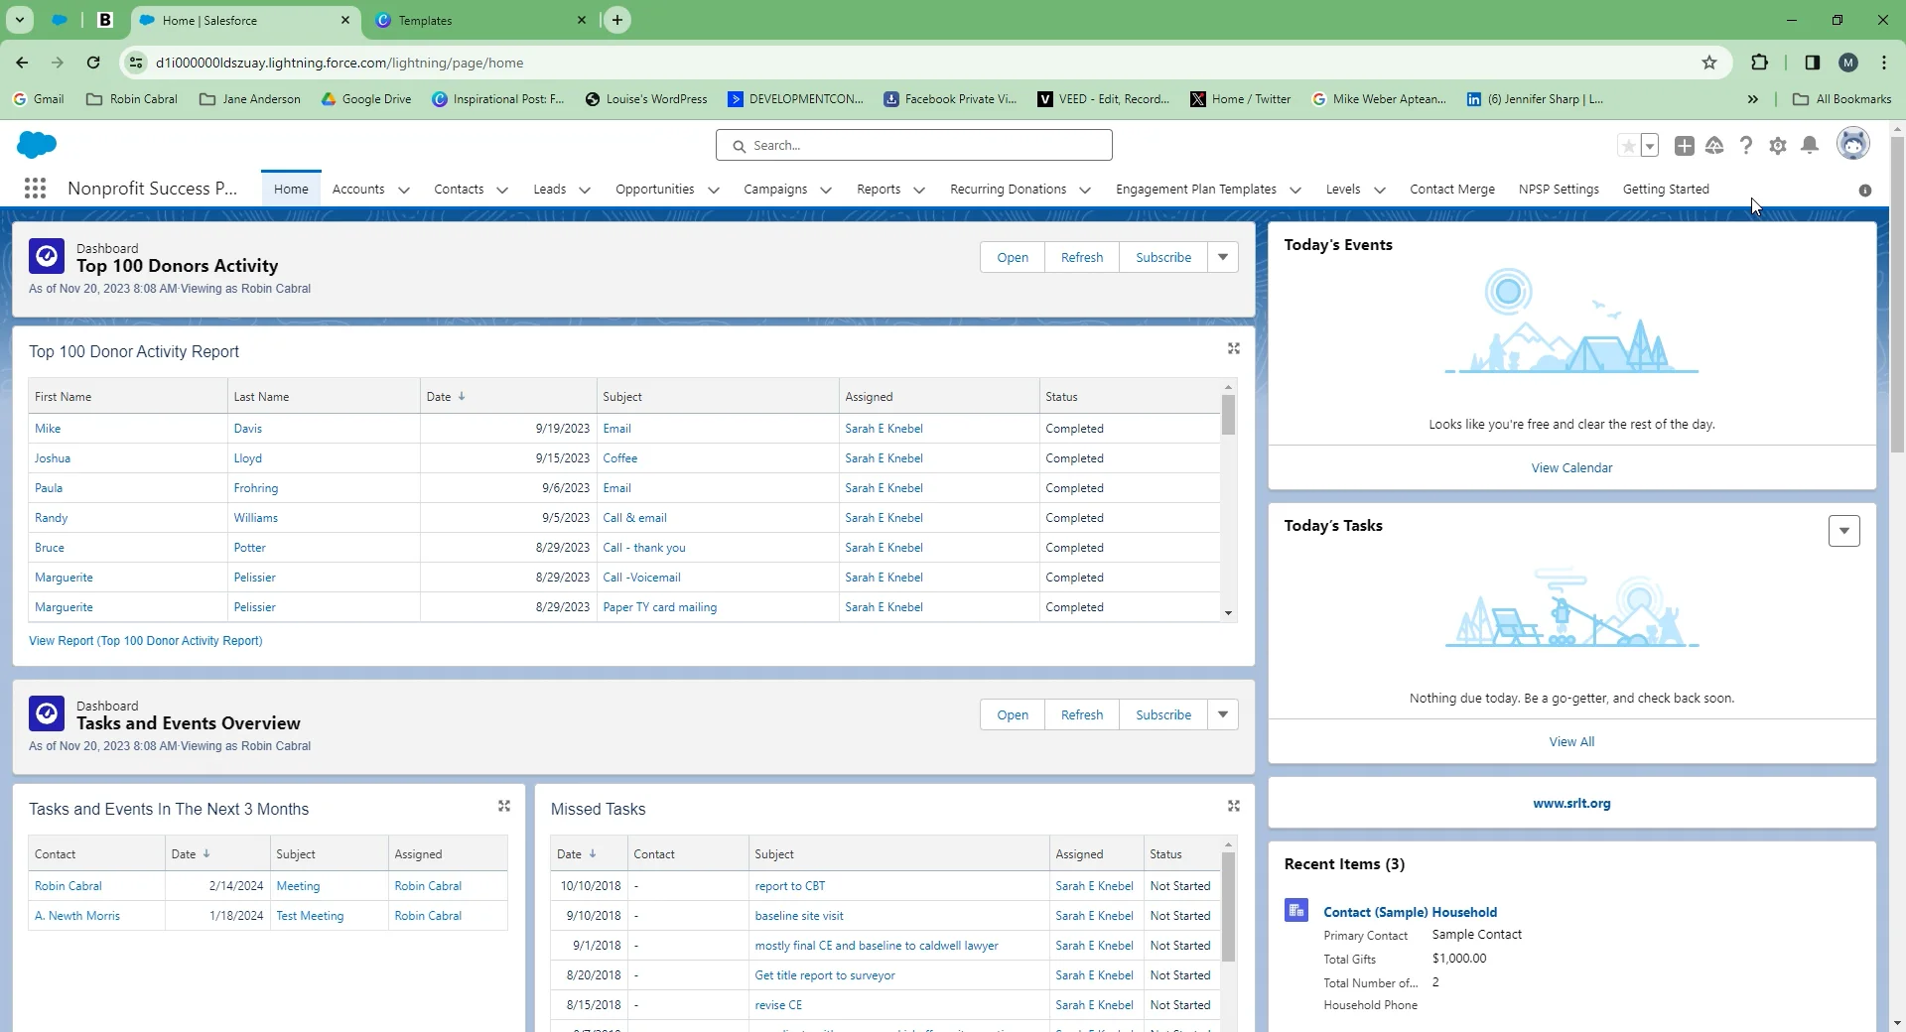Viewport: 1906px width, 1032px height.
Task: Open the user profile avatar
Action: pyautogui.click(x=1853, y=144)
